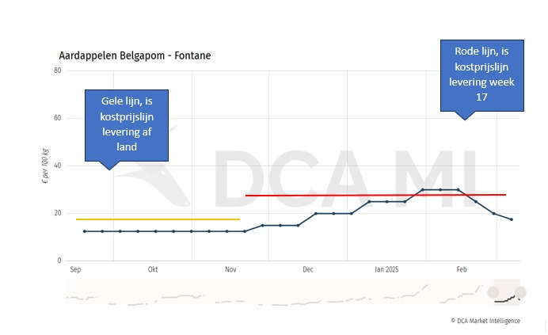Click the 'DCA Market Intelligence' copyright text
The height and width of the screenshot is (335, 548).
point(486,321)
